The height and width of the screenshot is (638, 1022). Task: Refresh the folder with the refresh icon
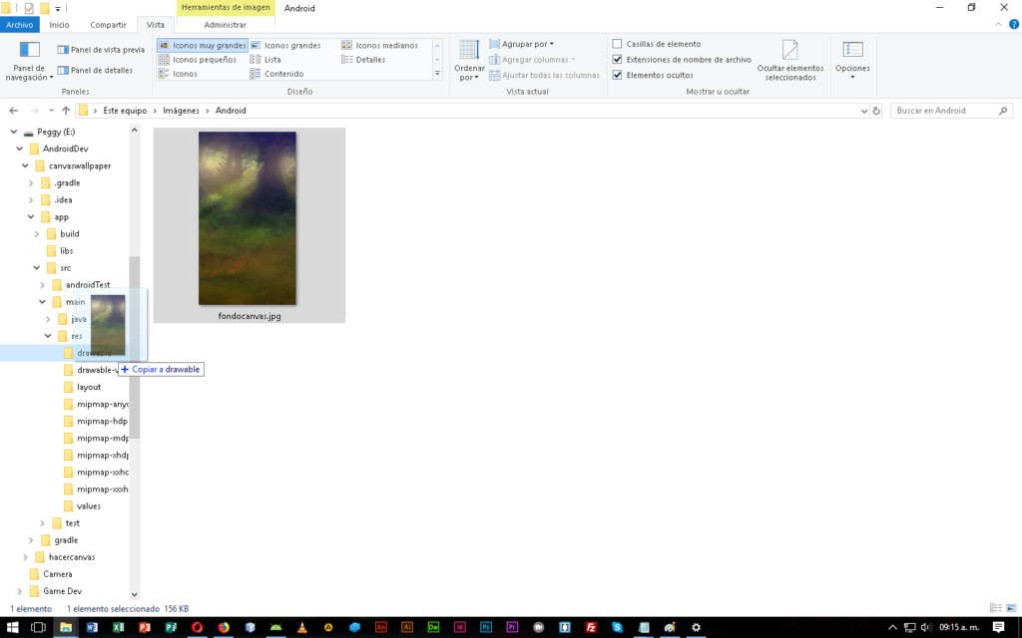[x=875, y=111]
